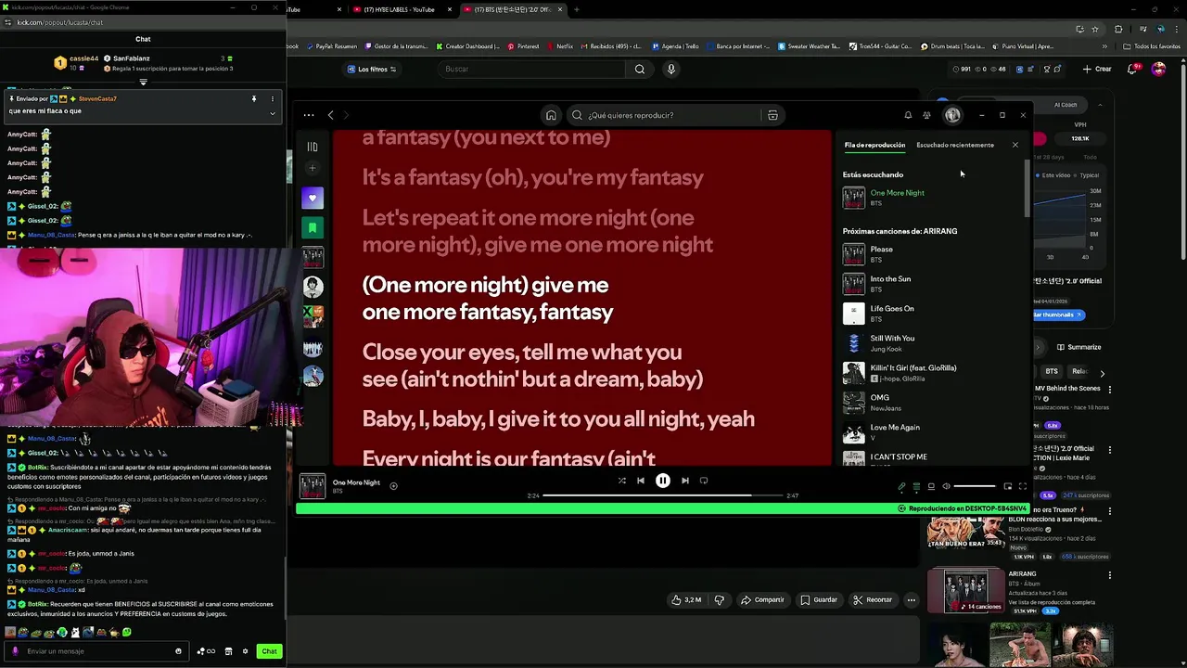Share video with Compartir button
Screen dimensions: 1187x668
coord(762,599)
